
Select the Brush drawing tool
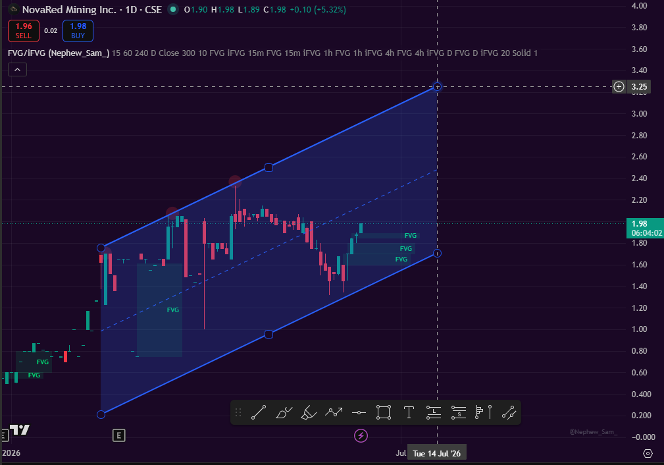click(x=284, y=412)
